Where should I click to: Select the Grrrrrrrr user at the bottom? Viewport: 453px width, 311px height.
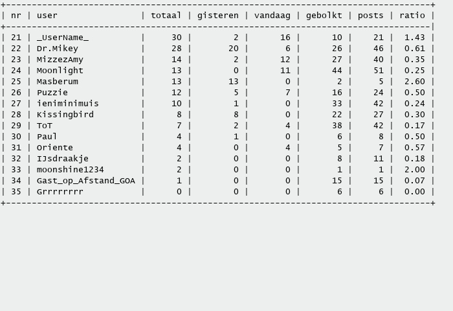pyautogui.click(x=60, y=192)
